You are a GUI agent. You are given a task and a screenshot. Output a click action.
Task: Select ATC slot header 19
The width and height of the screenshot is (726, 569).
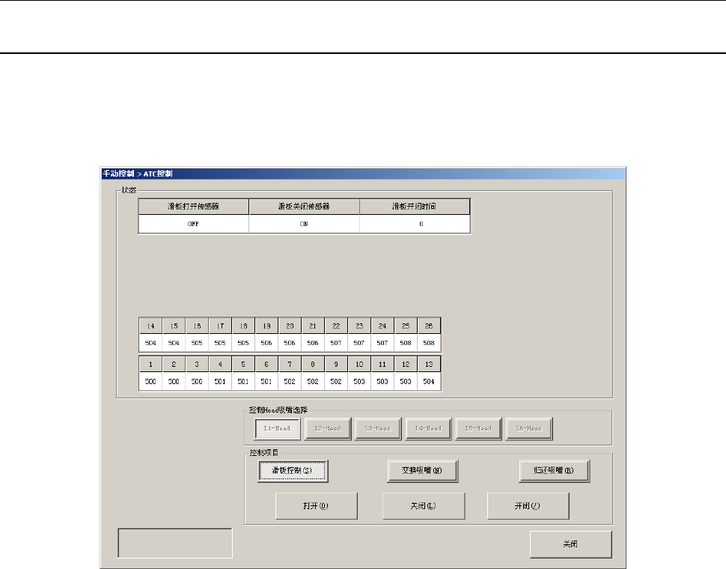click(266, 326)
